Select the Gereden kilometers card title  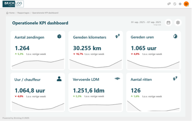tap(90, 37)
